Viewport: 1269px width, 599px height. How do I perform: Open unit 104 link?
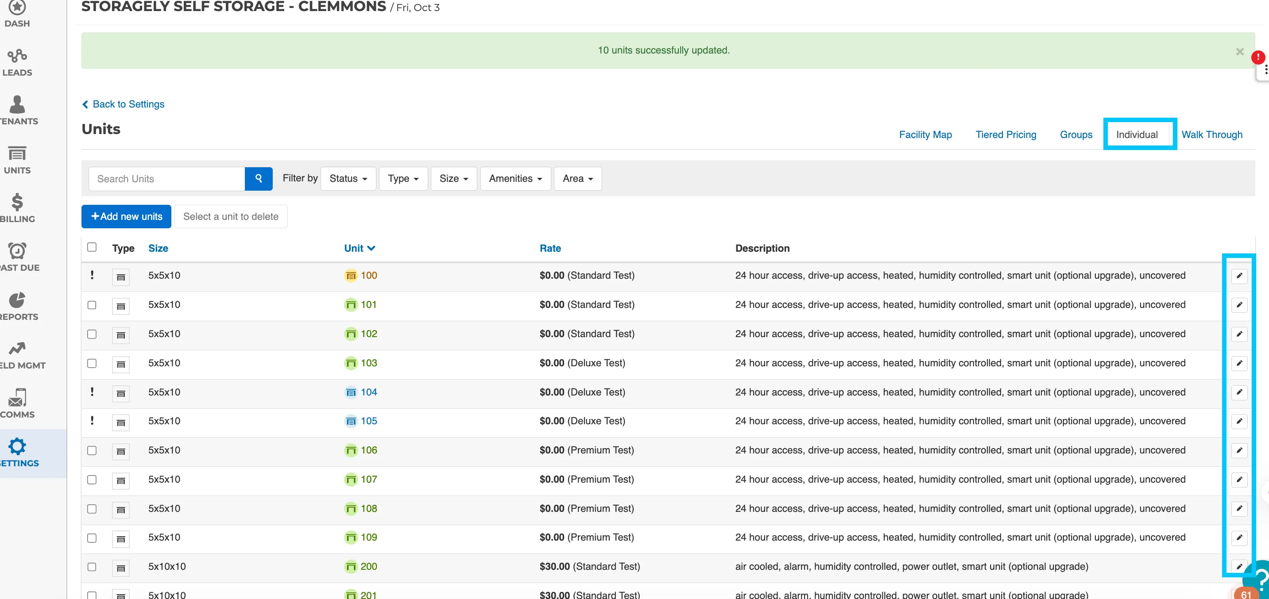coord(368,392)
